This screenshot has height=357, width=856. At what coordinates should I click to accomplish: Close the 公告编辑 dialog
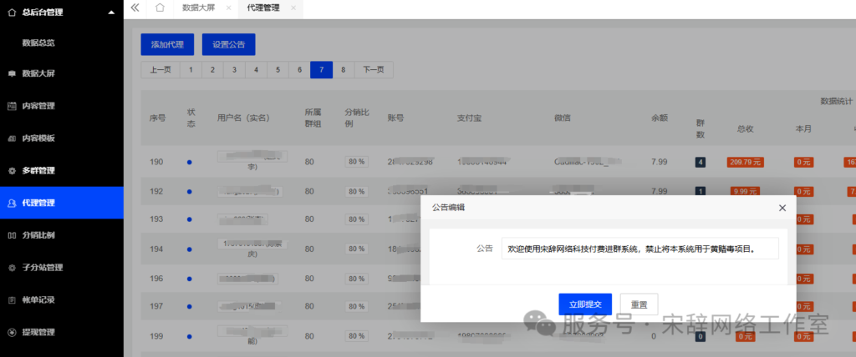pos(782,208)
